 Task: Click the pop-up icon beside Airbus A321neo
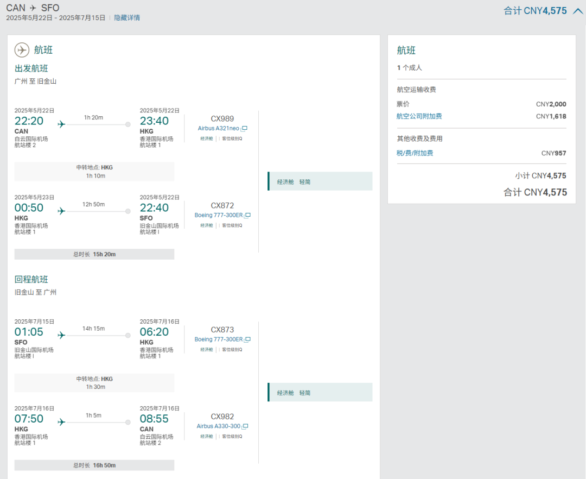pyautogui.click(x=244, y=129)
